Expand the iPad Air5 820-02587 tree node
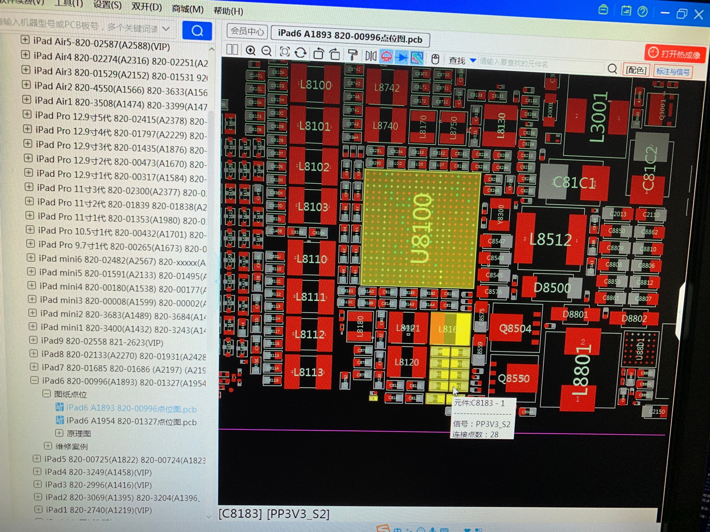Image resolution: width=710 pixels, height=532 pixels. (x=25, y=40)
